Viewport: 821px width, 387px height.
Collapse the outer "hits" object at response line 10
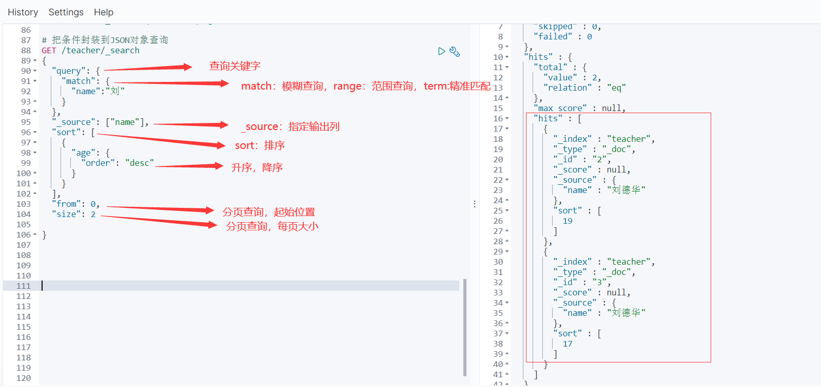(507, 57)
